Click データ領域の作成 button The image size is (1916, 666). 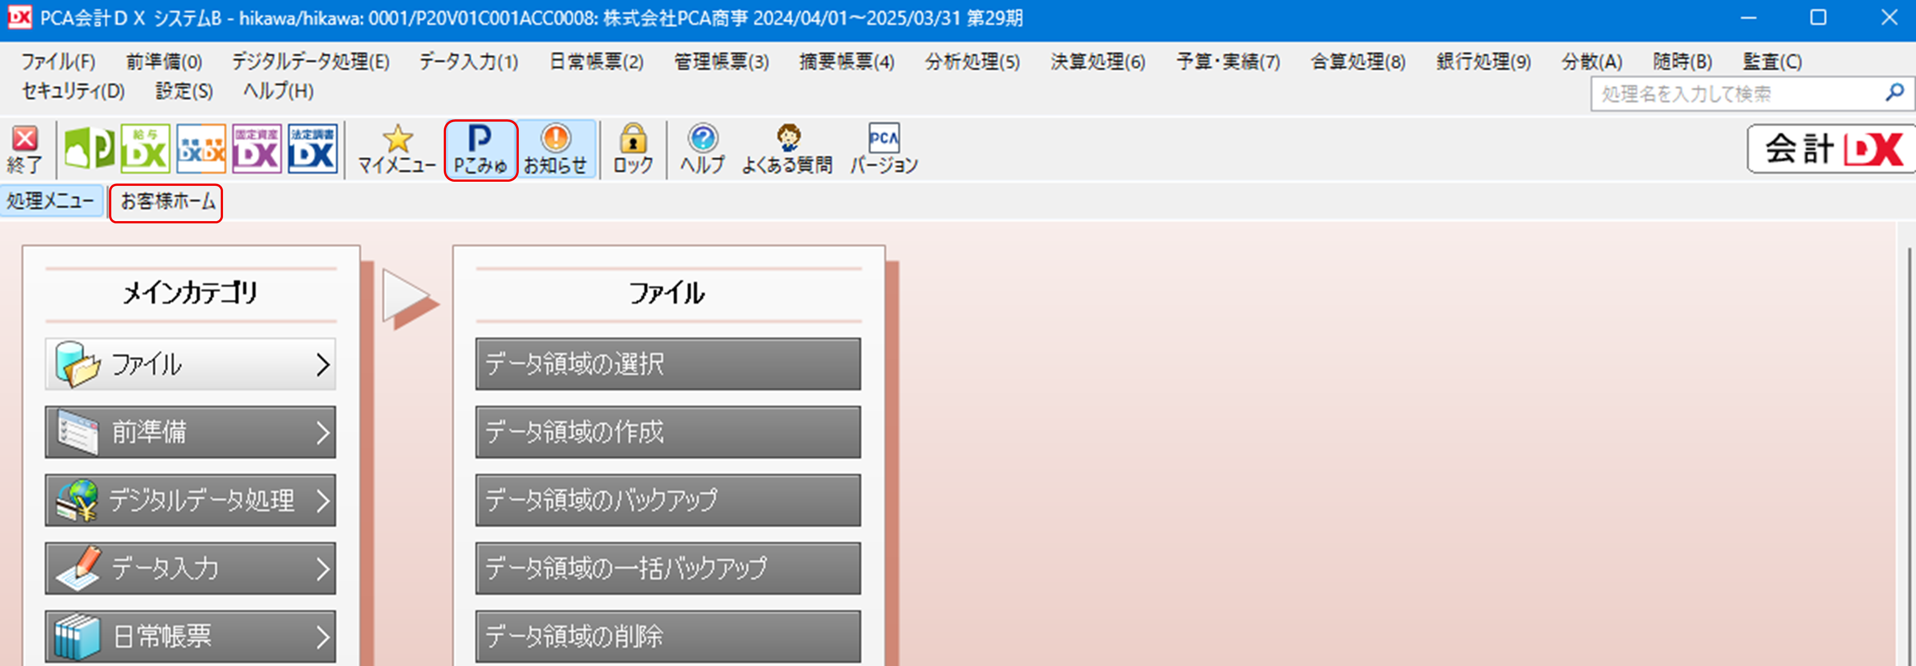pyautogui.click(x=668, y=432)
